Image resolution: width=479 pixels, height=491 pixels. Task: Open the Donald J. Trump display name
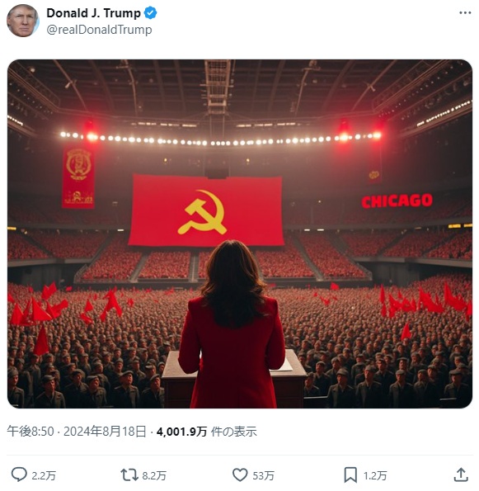(93, 13)
